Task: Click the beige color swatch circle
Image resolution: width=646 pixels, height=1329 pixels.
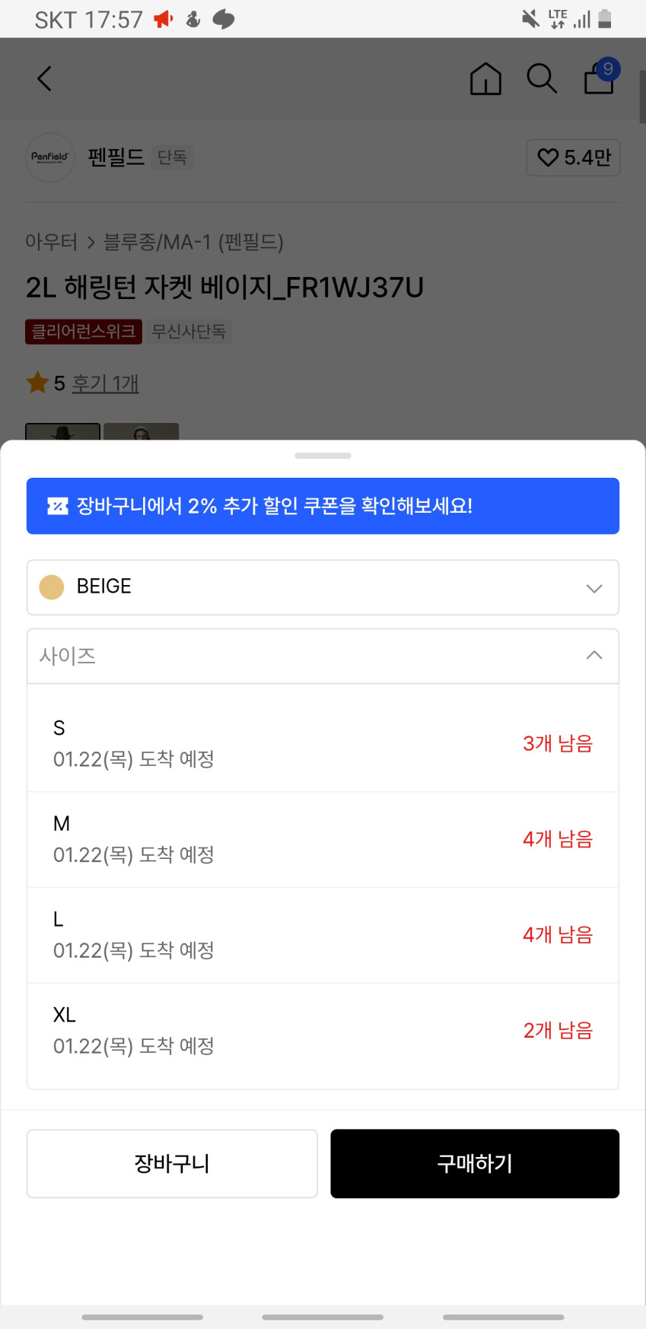Action: 52,587
